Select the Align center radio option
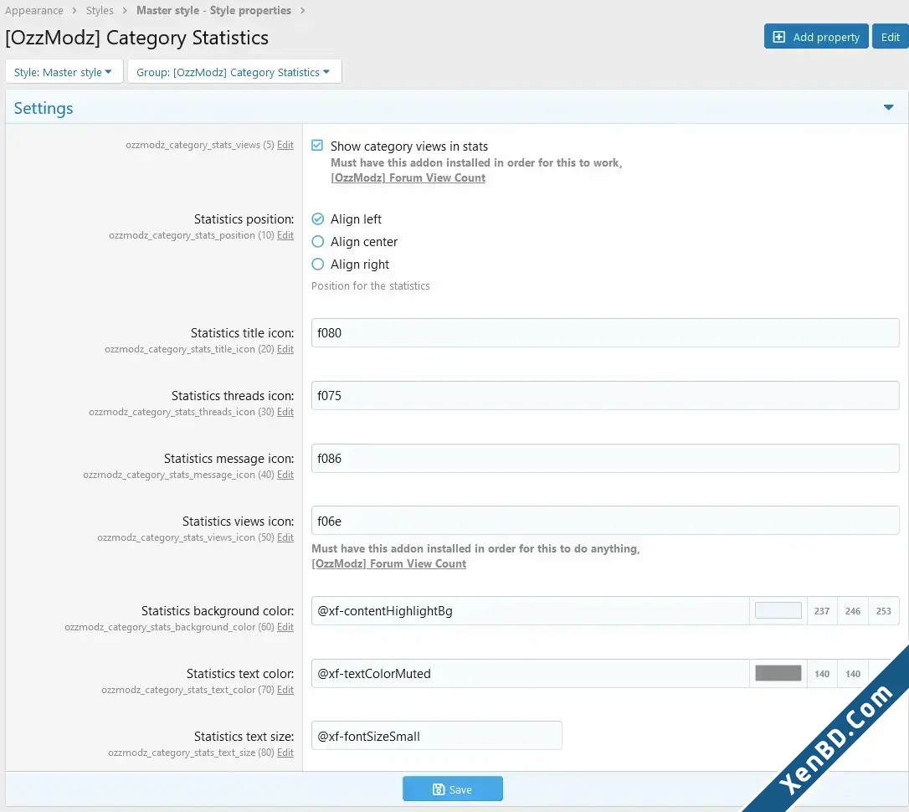 (318, 242)
